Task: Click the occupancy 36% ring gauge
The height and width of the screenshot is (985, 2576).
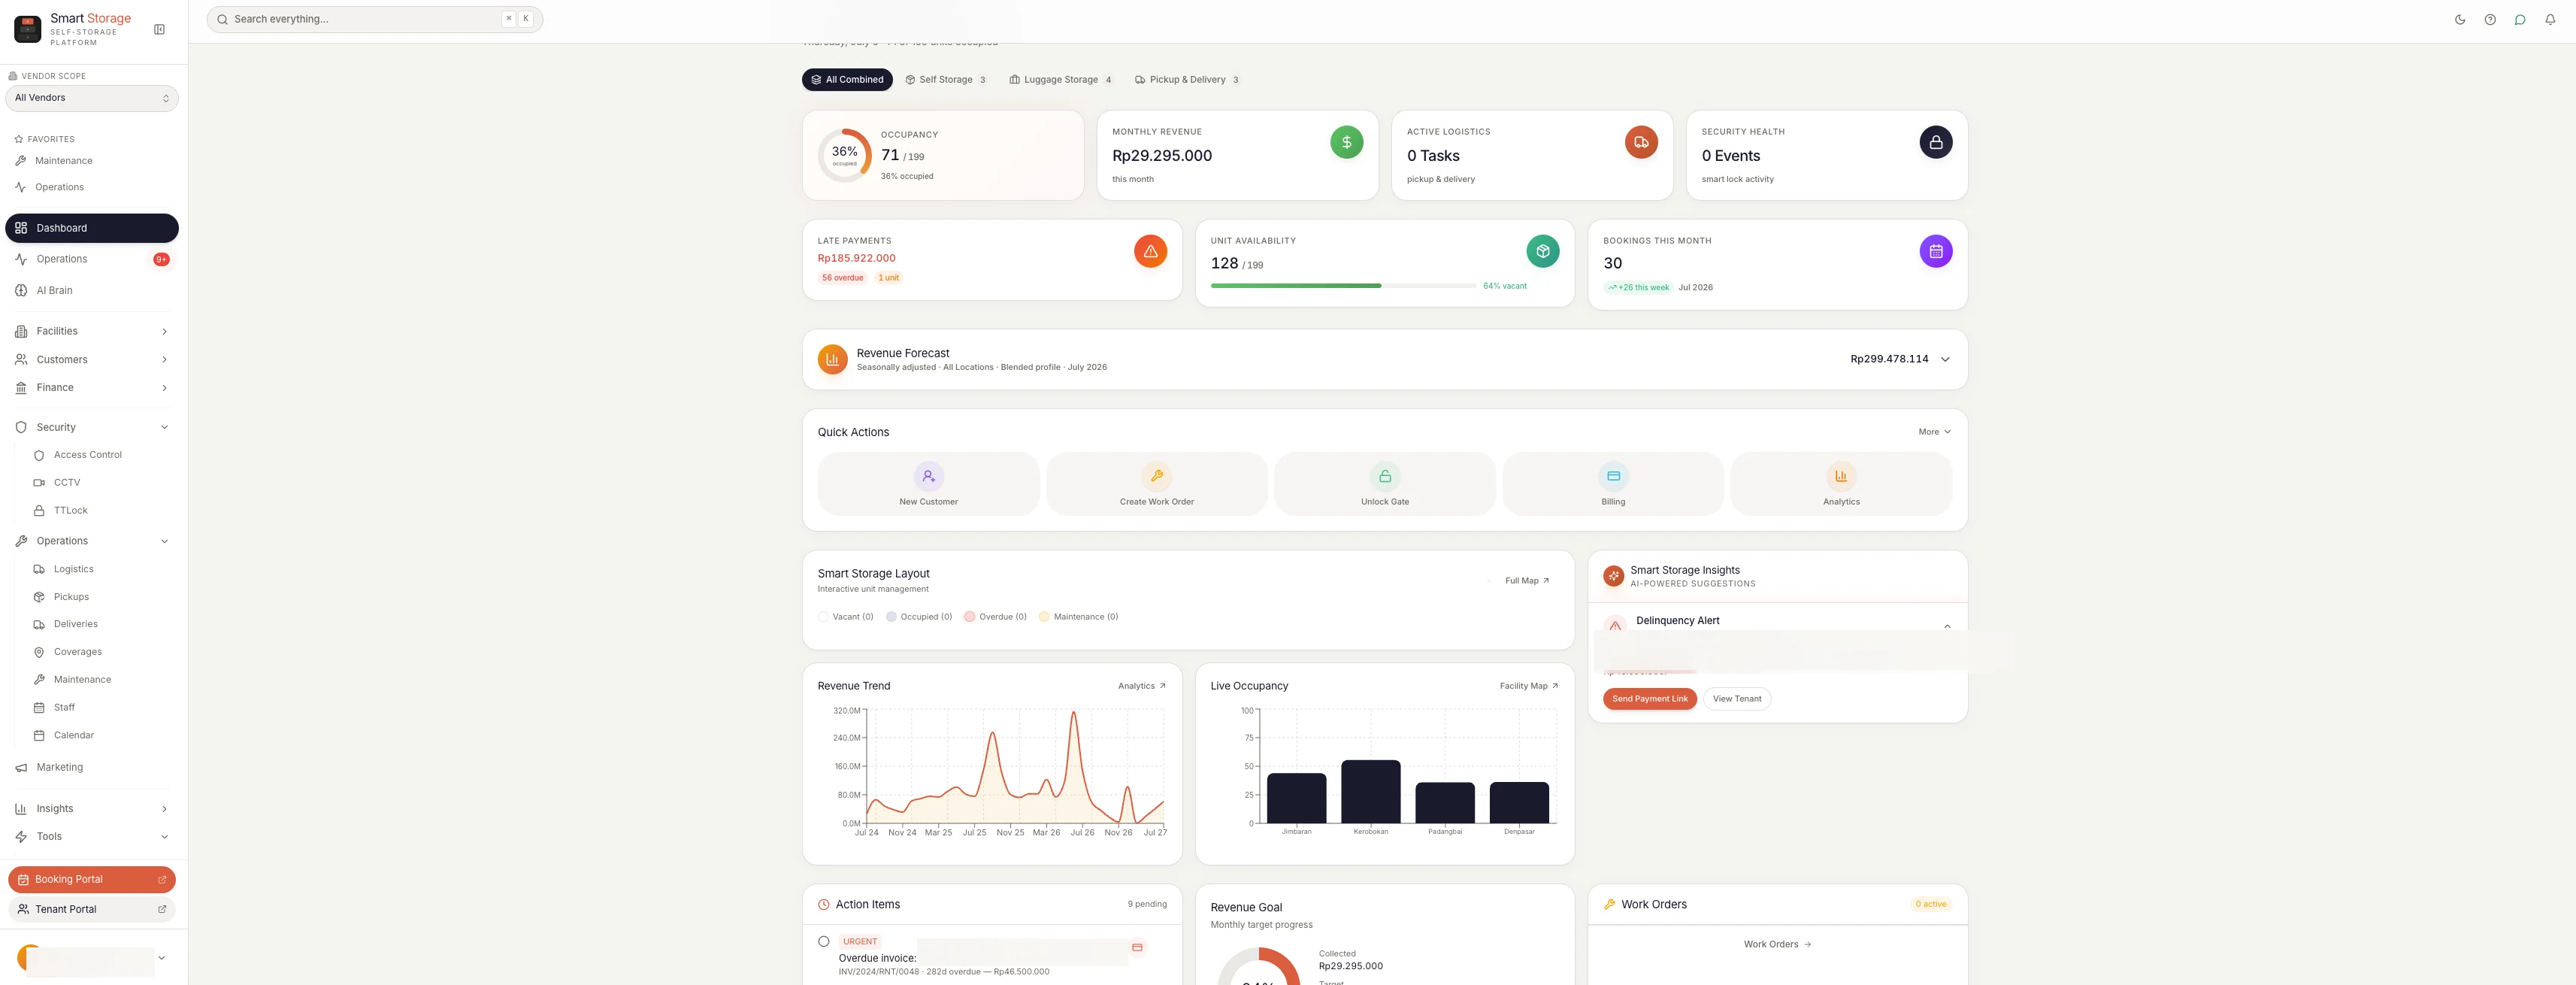Action: click(x=845, y=155)
